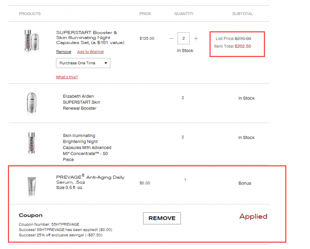Viewport: 310px width, 249px height.
Task: Open the What's this? link
Action: pyautogui.click(x=67, y=77)
